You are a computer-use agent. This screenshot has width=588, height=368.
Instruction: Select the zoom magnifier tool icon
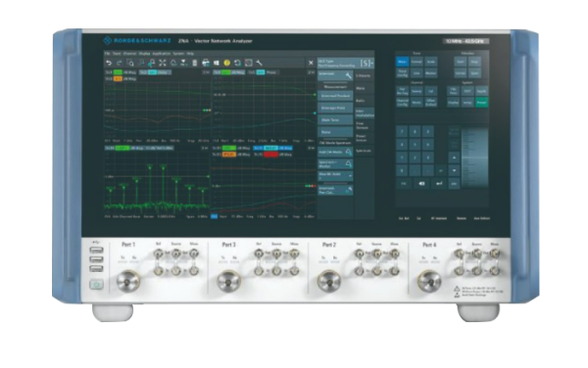(x=130, y=63)
